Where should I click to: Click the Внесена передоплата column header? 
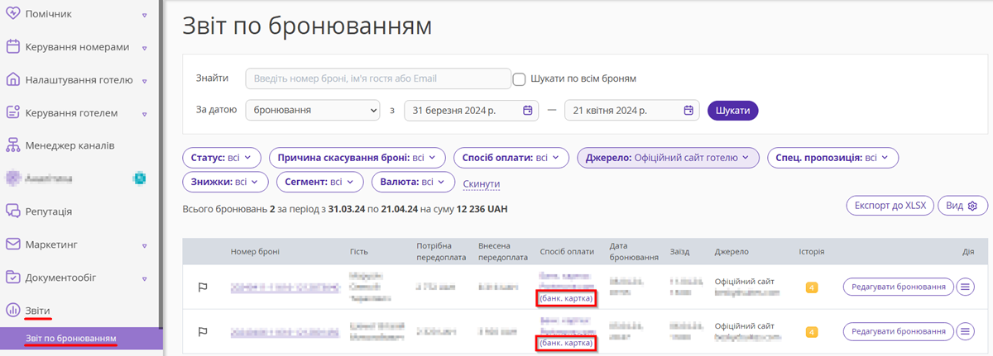point(503,251)
